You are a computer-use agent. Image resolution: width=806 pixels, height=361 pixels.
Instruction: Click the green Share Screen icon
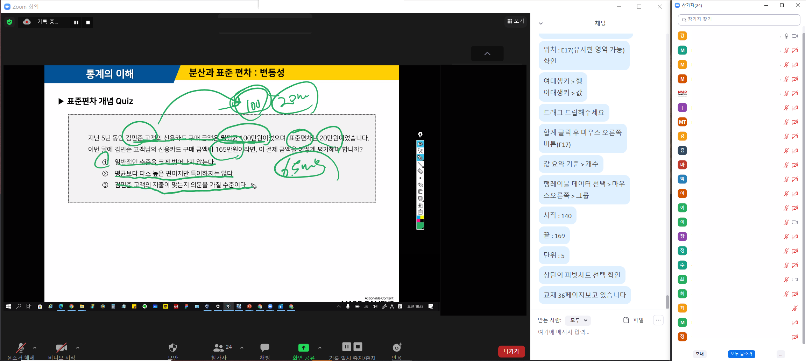[x=303, y=348]
